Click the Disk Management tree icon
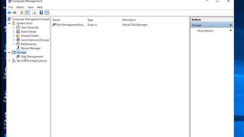This screenshot has height=137, width=244. tap(18, 57)
